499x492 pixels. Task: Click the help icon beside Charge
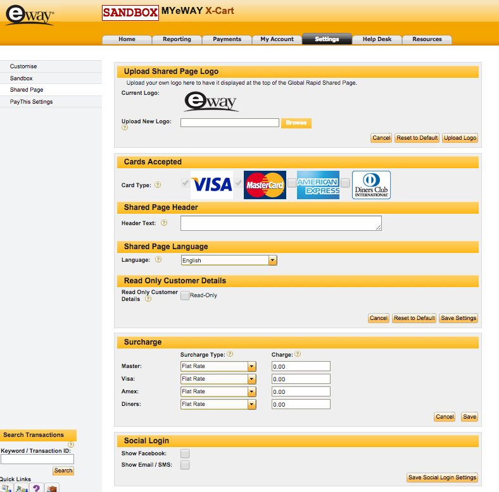[x=298, y=354]
